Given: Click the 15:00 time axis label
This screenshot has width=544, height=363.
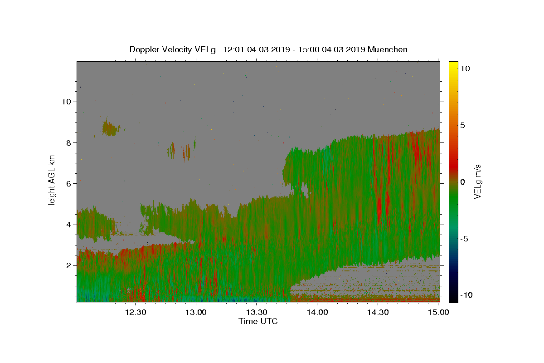Looking at the screenshot, I should tap(439, 312).
